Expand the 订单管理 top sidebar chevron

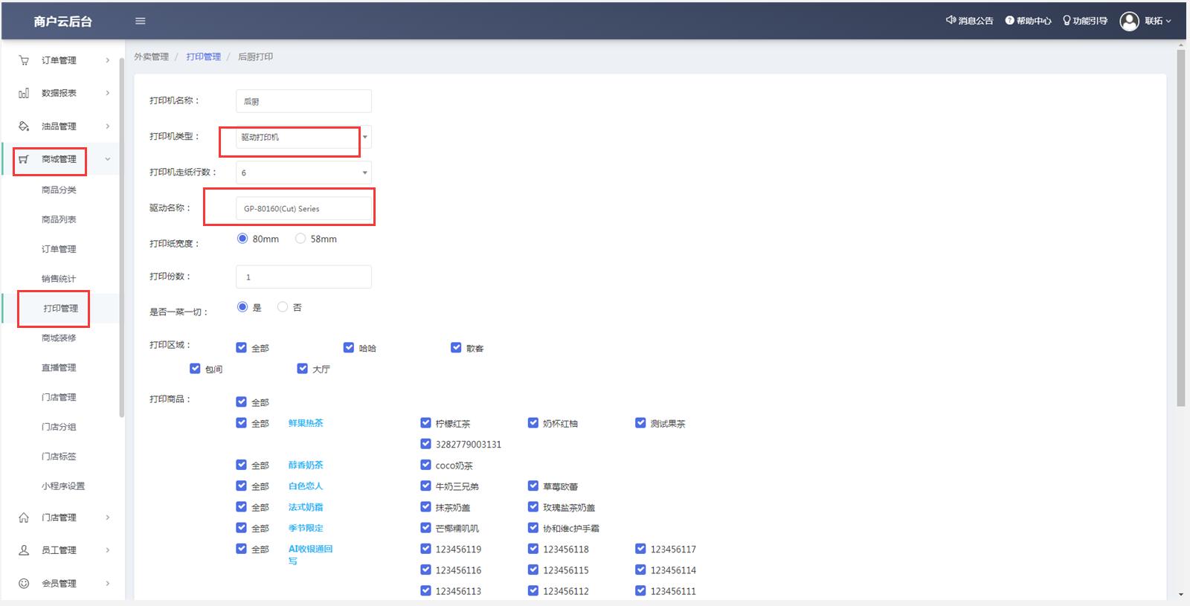click(107, 60)
